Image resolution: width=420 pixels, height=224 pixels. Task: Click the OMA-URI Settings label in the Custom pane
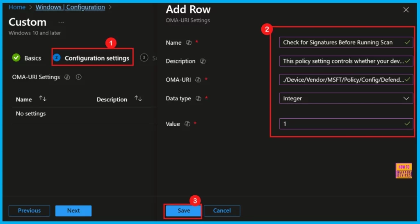36,77
